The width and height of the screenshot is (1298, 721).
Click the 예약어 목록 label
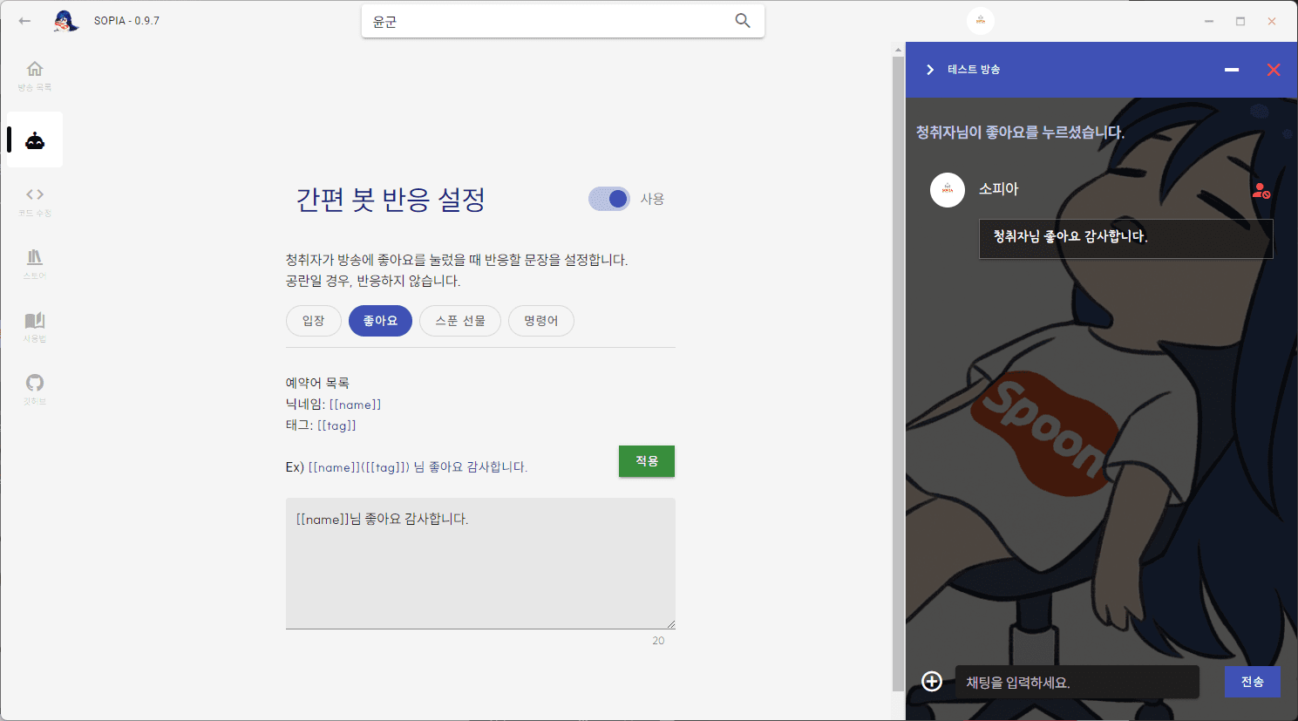[317, 383]
